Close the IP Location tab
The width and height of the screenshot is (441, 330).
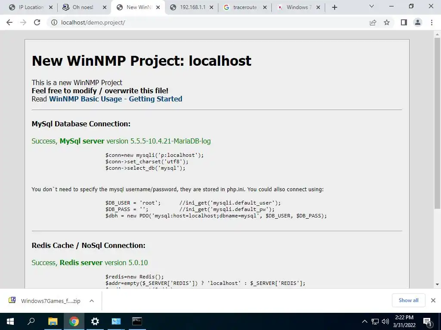point(51,8)
